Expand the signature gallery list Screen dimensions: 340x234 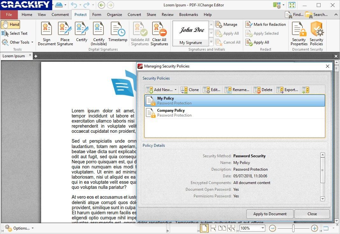pyautogui.click(x=211, y=42)
